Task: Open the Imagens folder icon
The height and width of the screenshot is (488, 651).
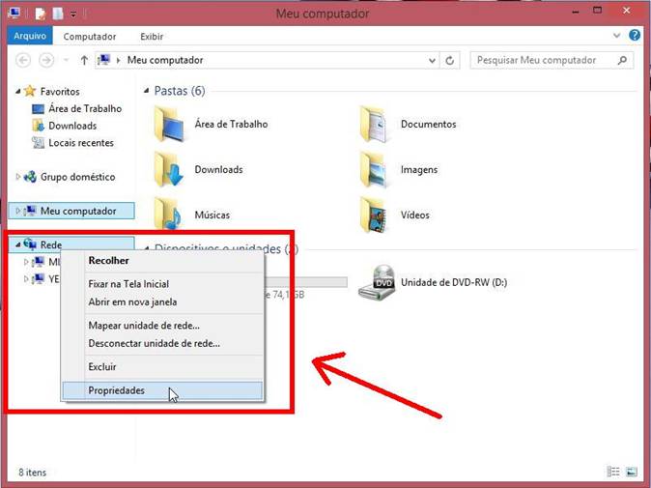Action: coord(376,170)
